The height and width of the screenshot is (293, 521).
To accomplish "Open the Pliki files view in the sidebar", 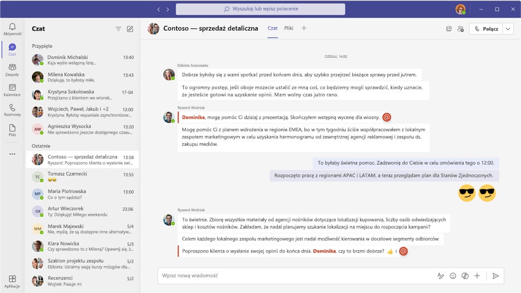I will pyautogui.click(x=12, y=130).
